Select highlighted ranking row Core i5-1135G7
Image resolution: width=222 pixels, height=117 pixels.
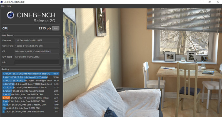[31, 98]
